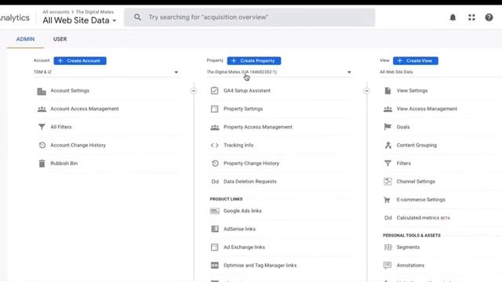
Task: Click the Property Settings window icon
Action: click(x=214, y=109)
